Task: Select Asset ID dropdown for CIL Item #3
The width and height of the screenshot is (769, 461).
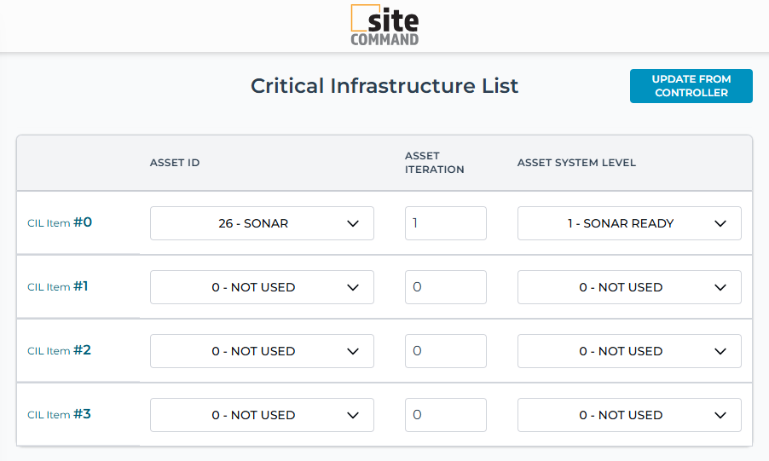Action: pos(262,415)
